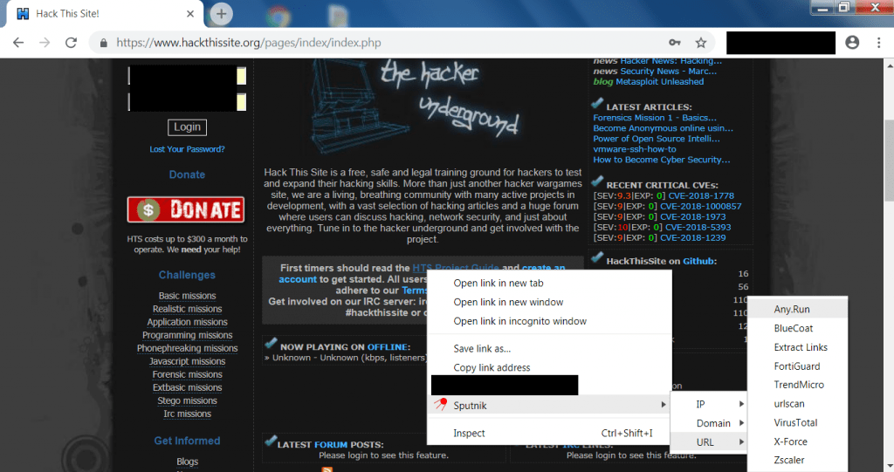Open vmware-ssh-how-to article link
Viewport: 894px width, 472px height.
click(635, 149)
